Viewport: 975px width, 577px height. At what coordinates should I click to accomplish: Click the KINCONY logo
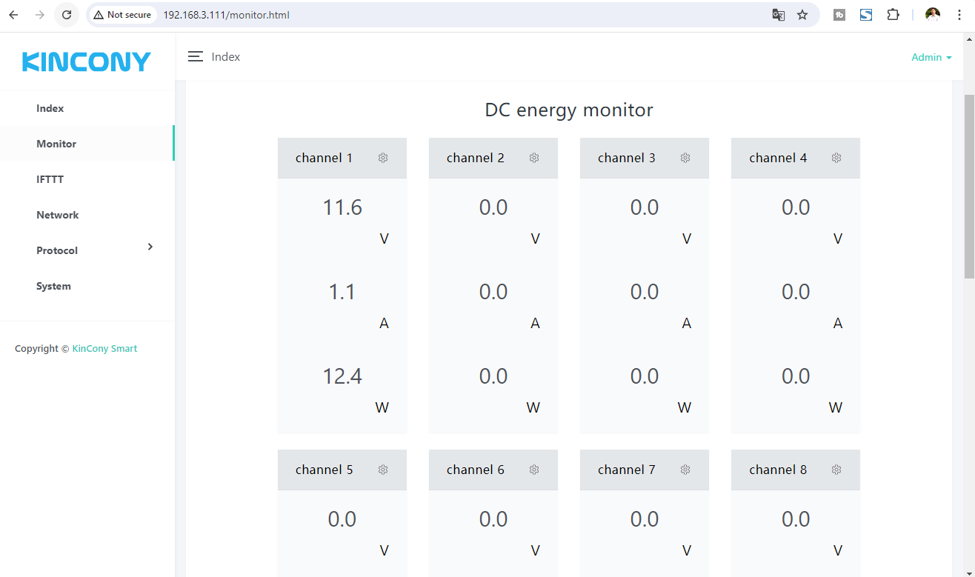click(87, 62)
